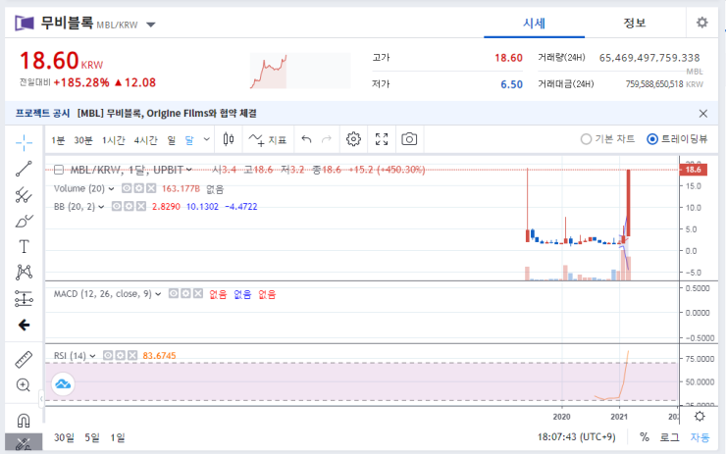
Task: Click the 18:07:43 (UTC+9) timezone
Action: pos(577,437)
